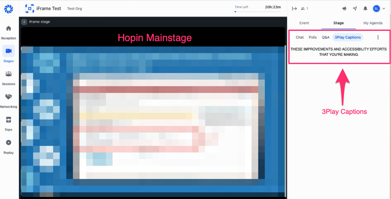The width and height of the screenshot is (391, 199).
Task: Open the announcements megaphone icon
Action: point(345,9)
